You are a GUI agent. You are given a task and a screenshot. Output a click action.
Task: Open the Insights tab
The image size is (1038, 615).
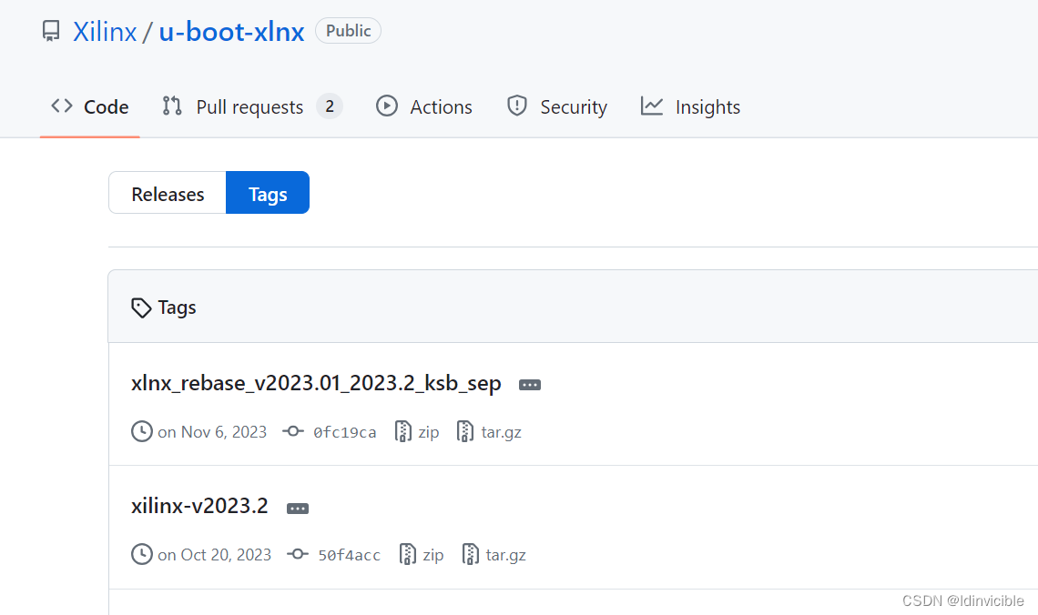click(x=707, y=106)
